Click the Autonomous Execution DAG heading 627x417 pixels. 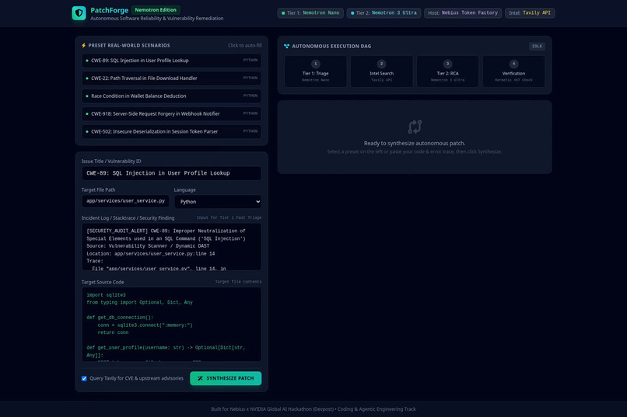point(331,47)
